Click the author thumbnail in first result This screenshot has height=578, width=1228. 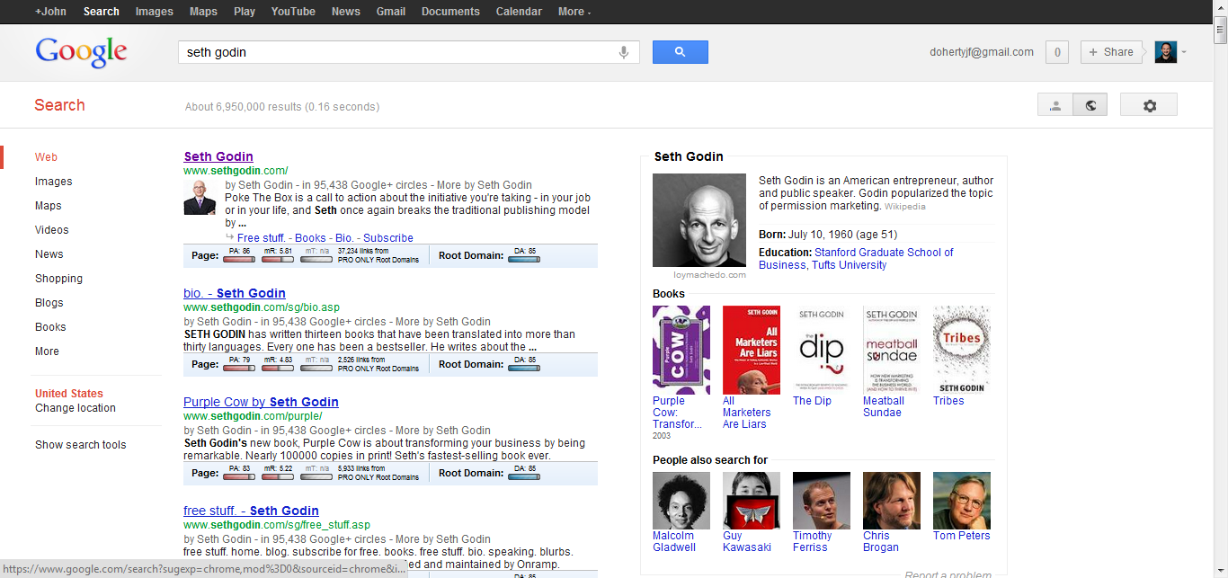point(198,197)
